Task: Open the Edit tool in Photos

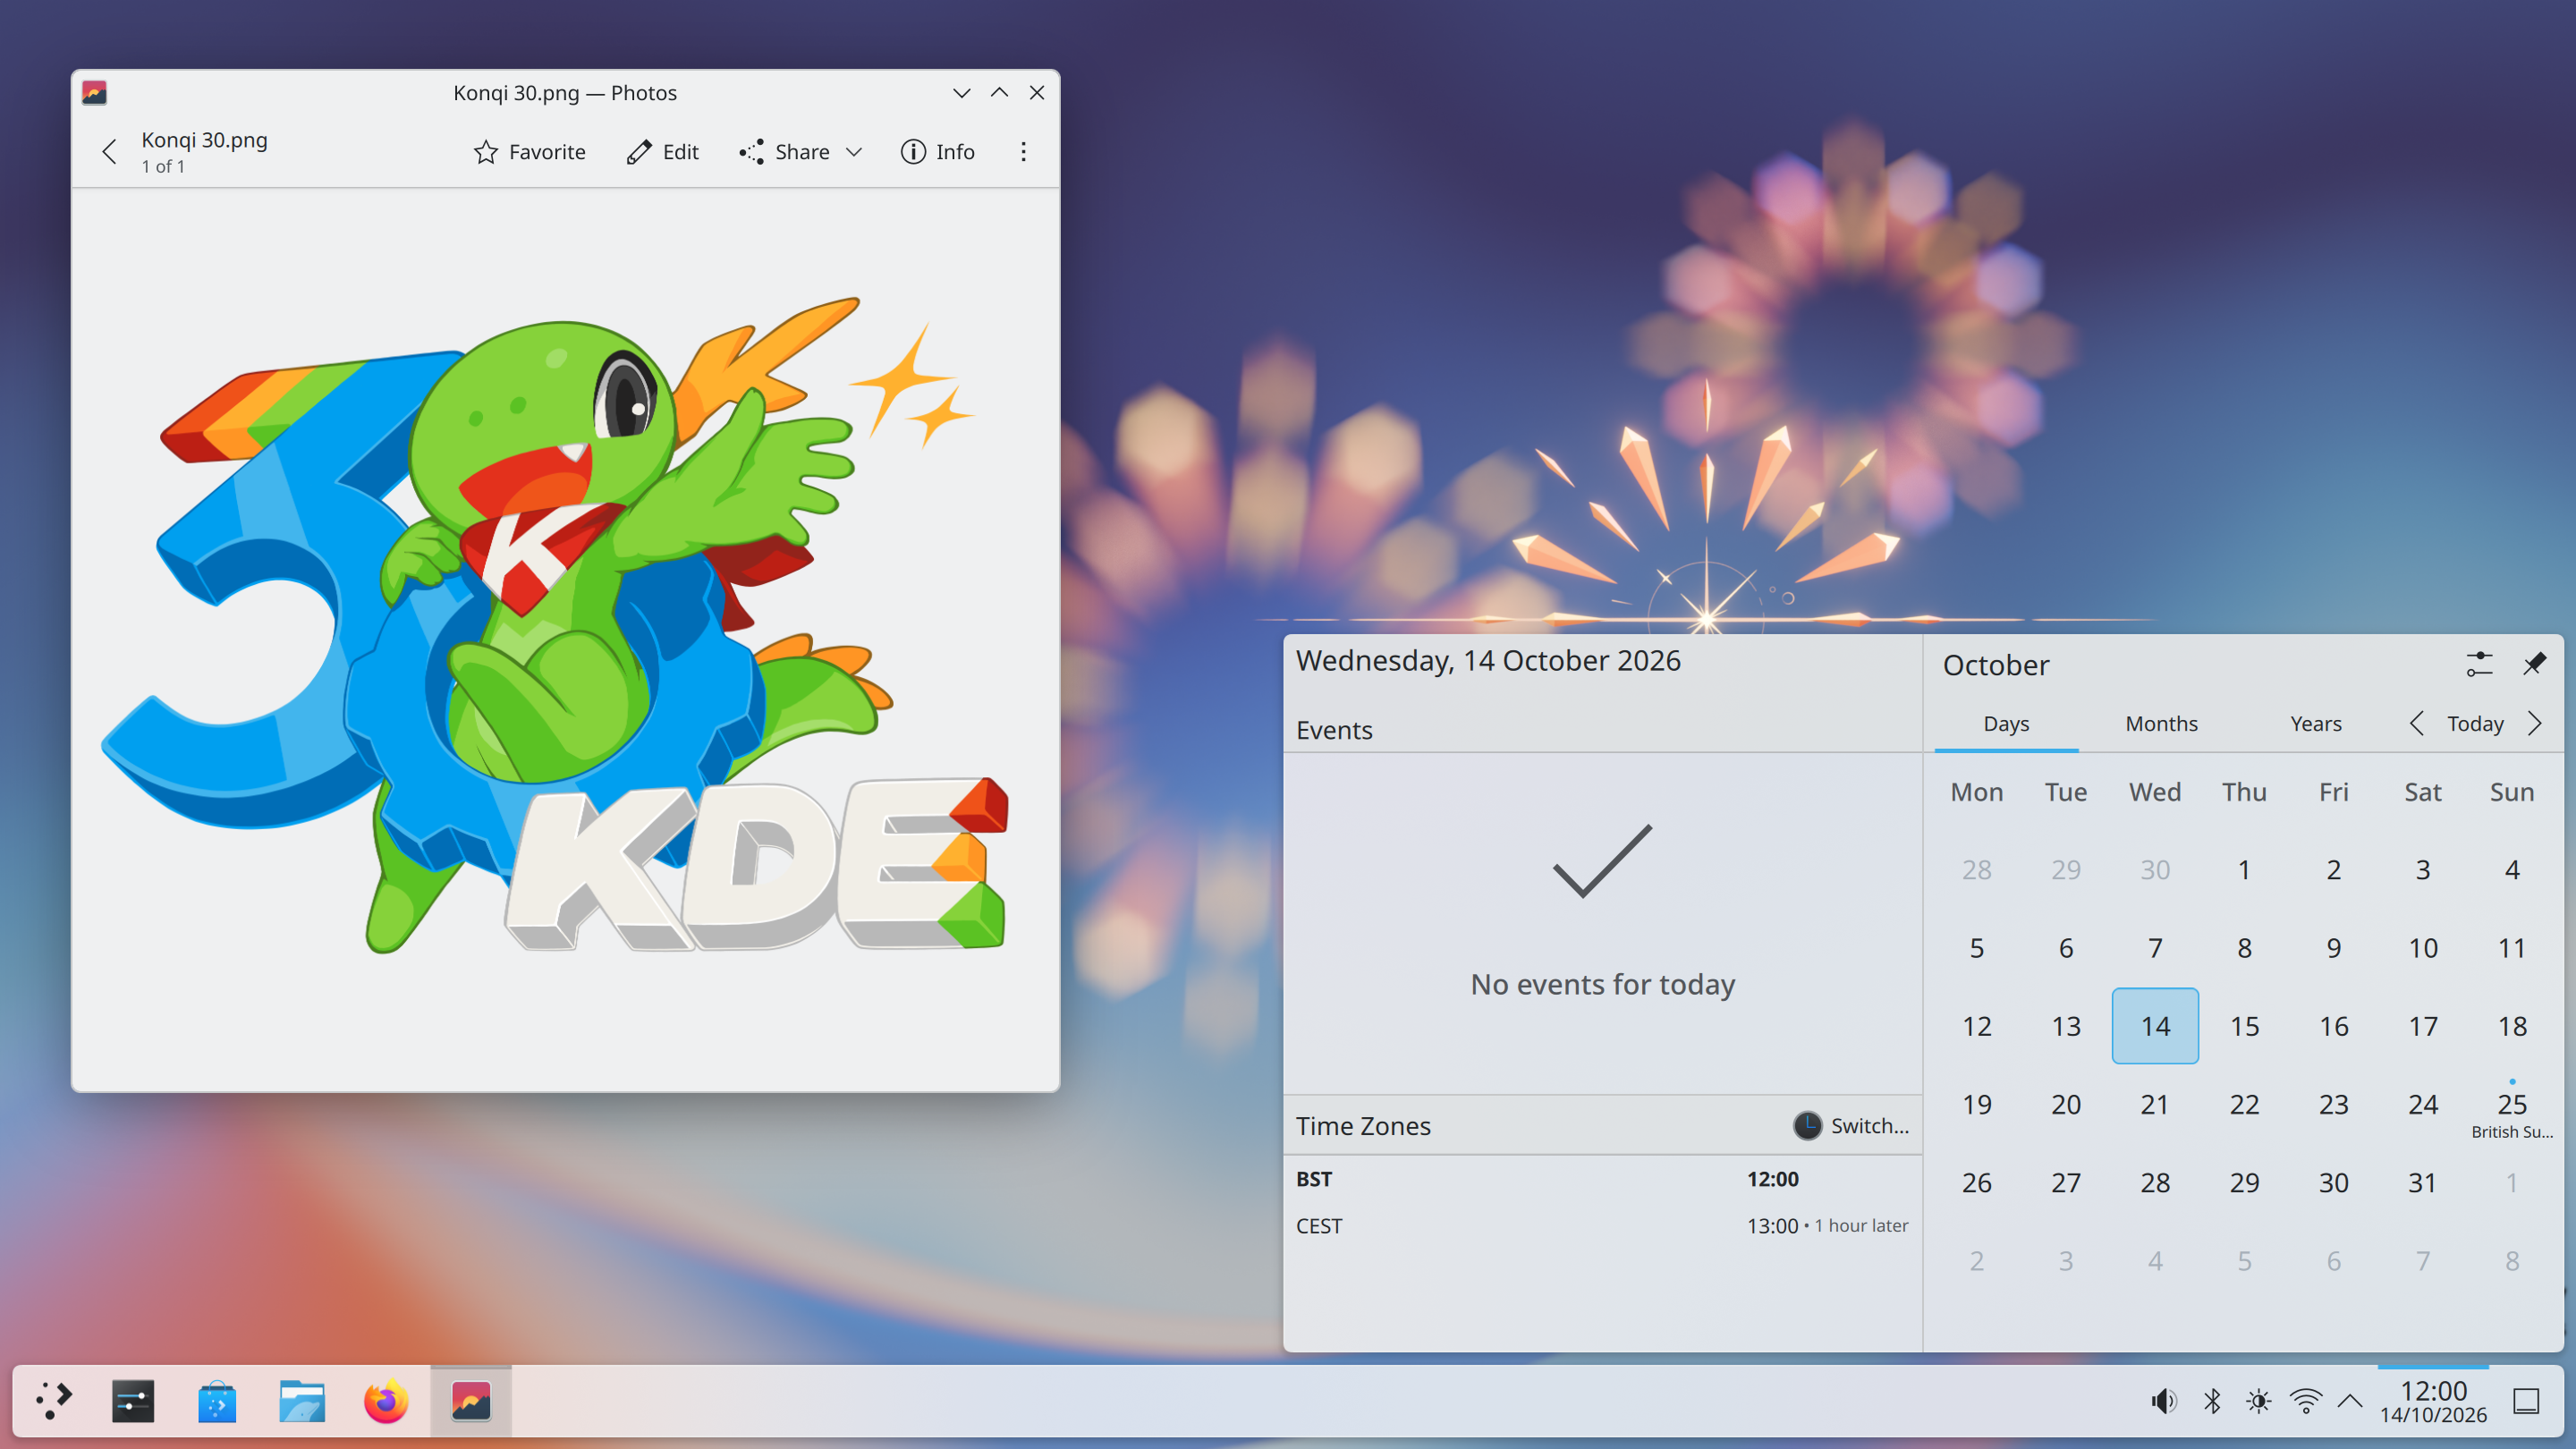Action: 663,152
